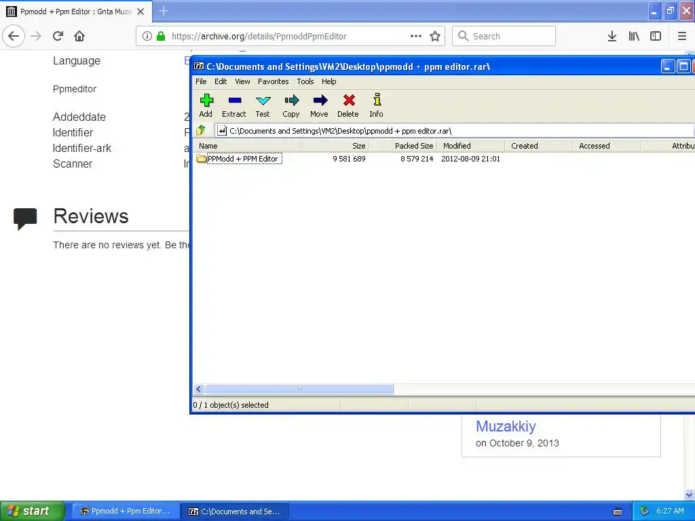Select the Ppmodd + Ppm Editor browser tab
Screen dimensions: 695x521
(76, 12)
